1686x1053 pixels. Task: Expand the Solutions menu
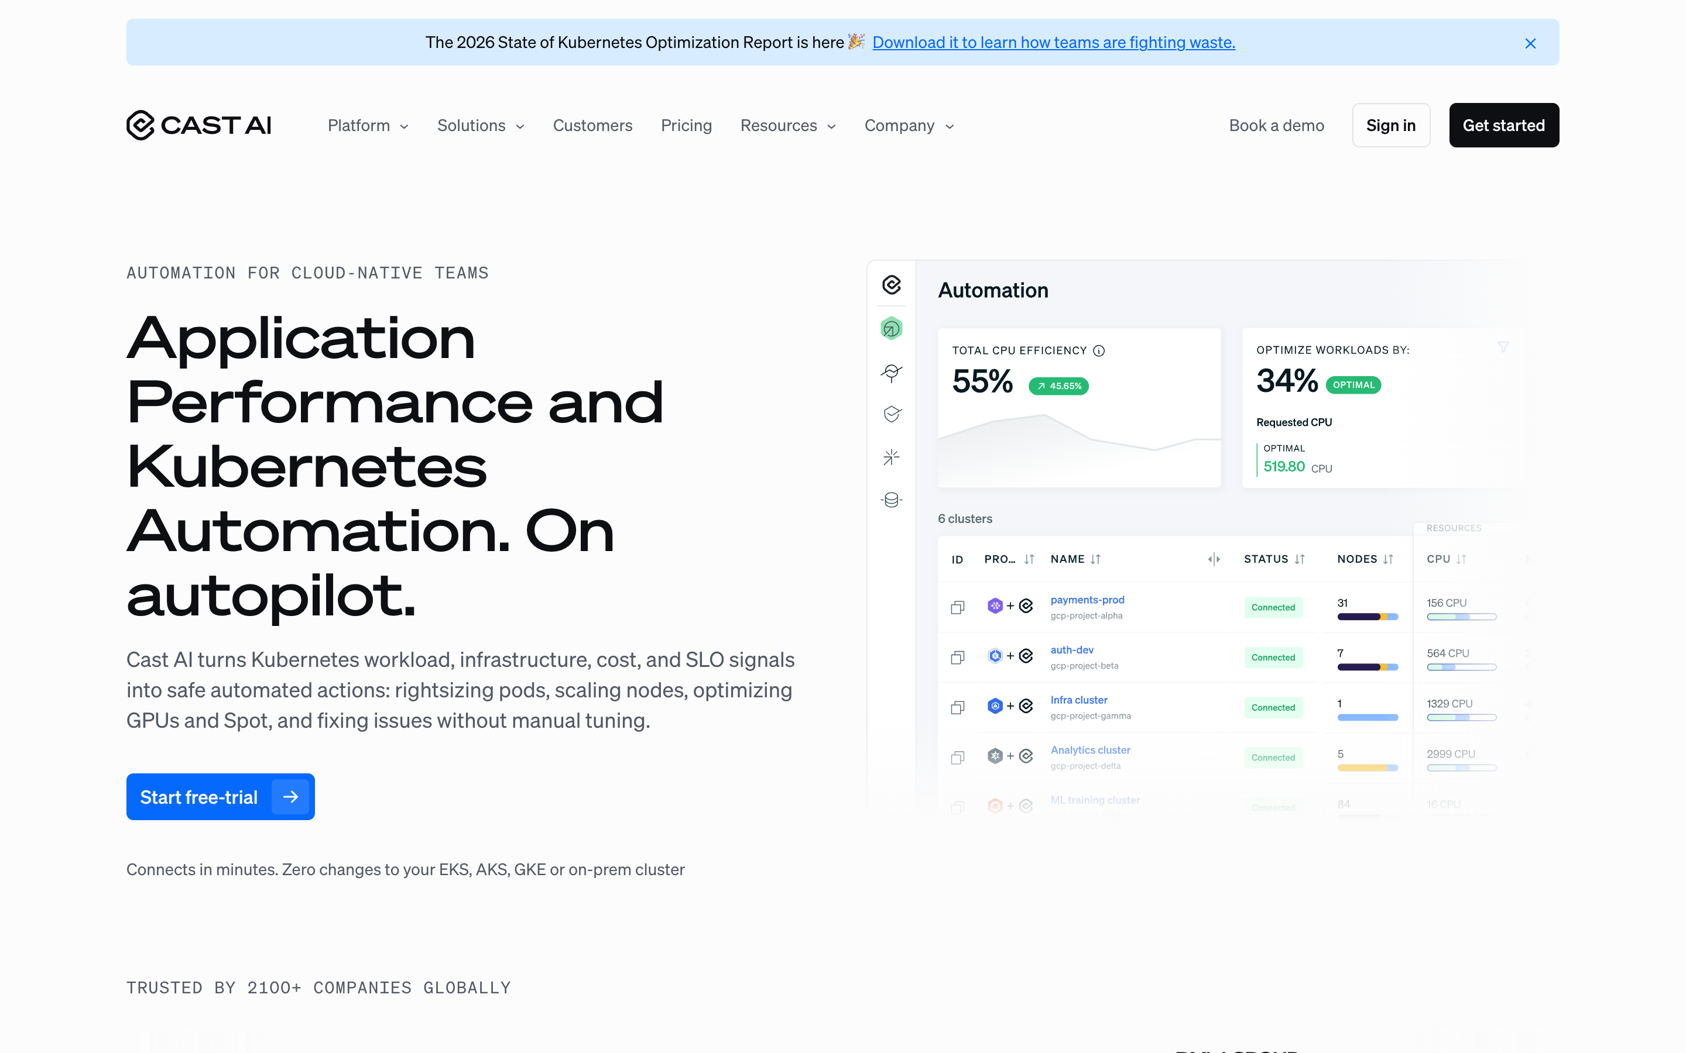481,125
